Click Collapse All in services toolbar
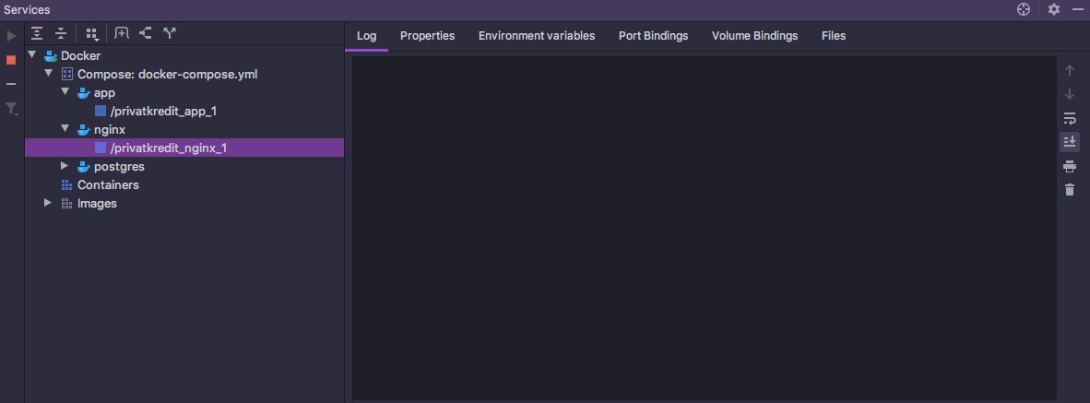The height and width of the screenshot is (403, 1090). (x=61, y=32)
